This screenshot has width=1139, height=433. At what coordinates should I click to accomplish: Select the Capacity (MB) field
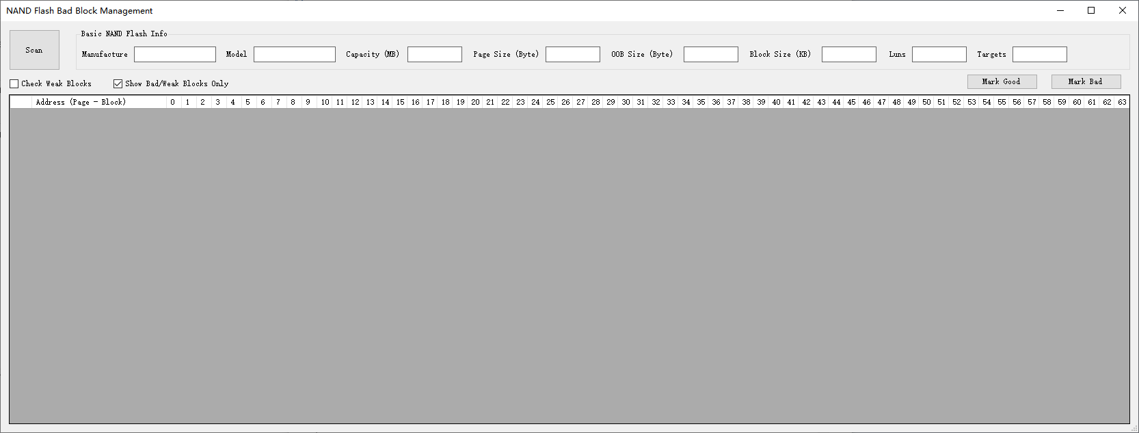434,54
